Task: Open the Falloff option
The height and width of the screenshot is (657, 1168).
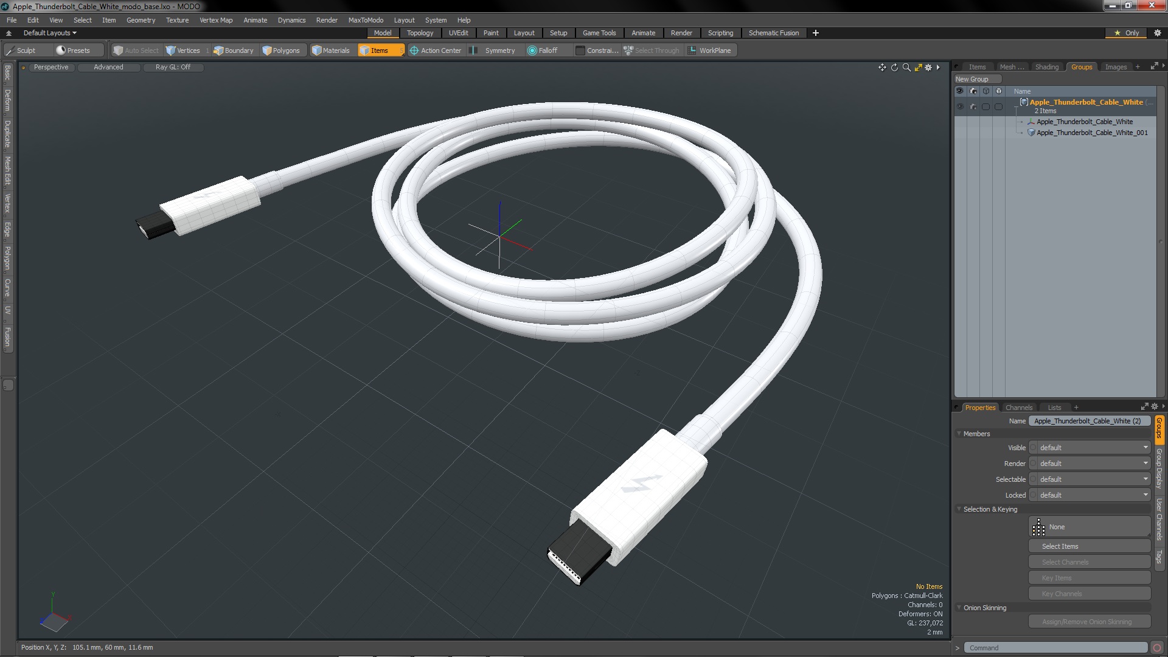Action: (x=547, y=50)
